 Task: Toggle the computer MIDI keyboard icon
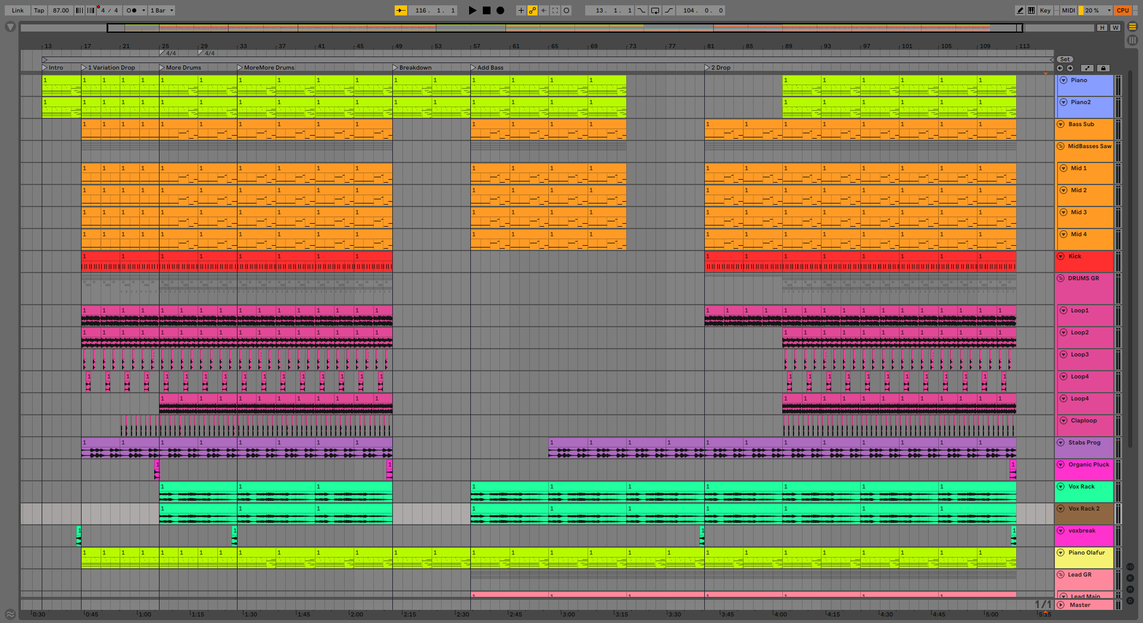pos(1031,10)
